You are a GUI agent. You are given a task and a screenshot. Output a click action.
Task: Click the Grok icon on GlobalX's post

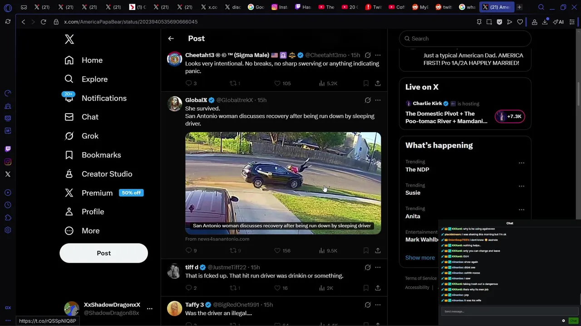pos(368,100)
